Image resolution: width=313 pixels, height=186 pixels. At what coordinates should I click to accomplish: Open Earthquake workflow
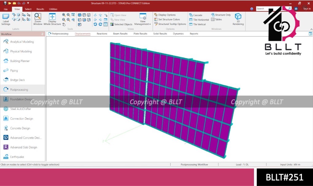click(x=22, y=157)
